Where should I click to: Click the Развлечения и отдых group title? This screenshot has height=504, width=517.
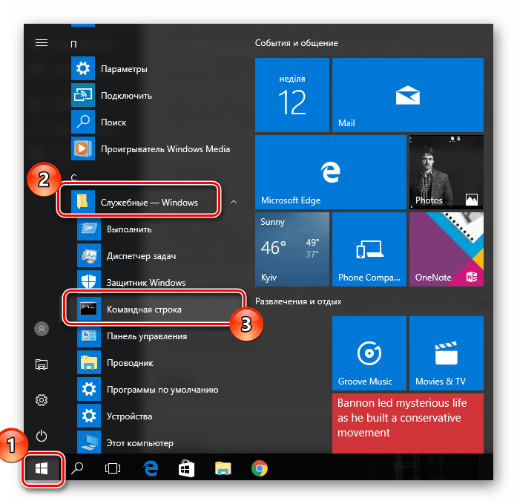point(298,301)
